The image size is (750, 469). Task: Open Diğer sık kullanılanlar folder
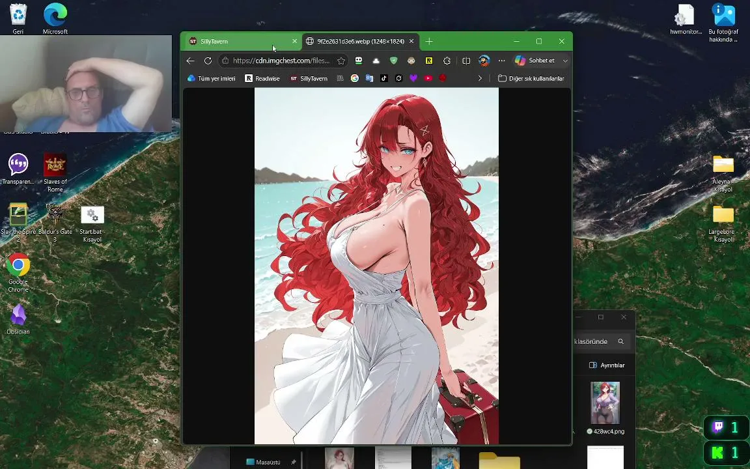point(531,78)
